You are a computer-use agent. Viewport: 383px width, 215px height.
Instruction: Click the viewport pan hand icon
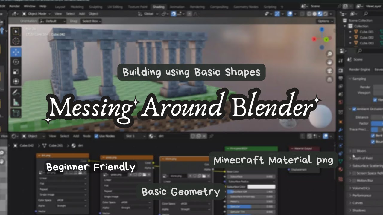(x=329, y=62)
